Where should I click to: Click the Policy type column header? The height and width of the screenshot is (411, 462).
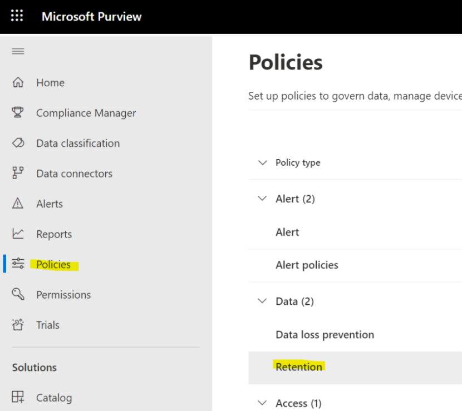click(x=298, y=163)
